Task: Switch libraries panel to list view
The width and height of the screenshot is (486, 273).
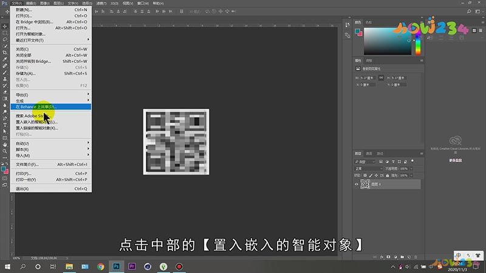Action: [x=481, y=30]
